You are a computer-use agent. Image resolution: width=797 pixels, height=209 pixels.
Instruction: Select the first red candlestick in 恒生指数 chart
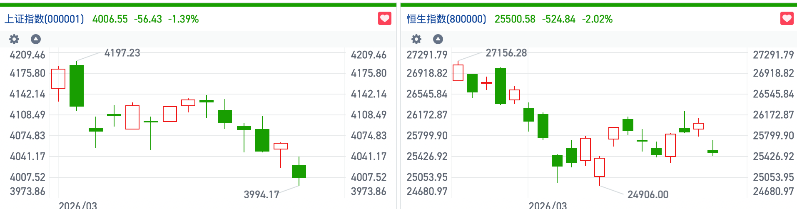coord(458,73)
